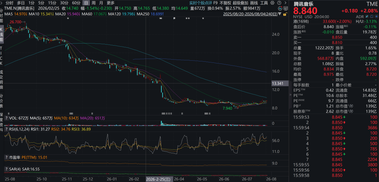Screen dimensions: 379x182
Task: Click the 26.700 high price marker
Action: pyautogui.click(x=15, y=22)
